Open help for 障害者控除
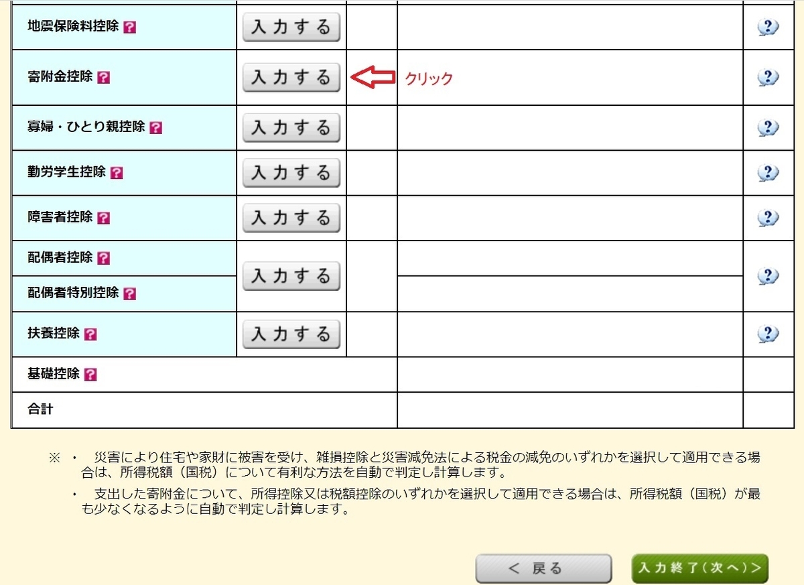The height and width of the screenshot is (585, 804). (x=103, y=217)
